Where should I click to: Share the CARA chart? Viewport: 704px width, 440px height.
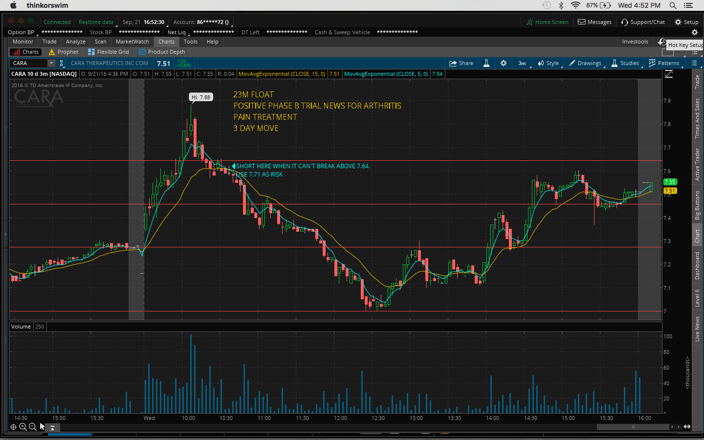click(461, 63)
